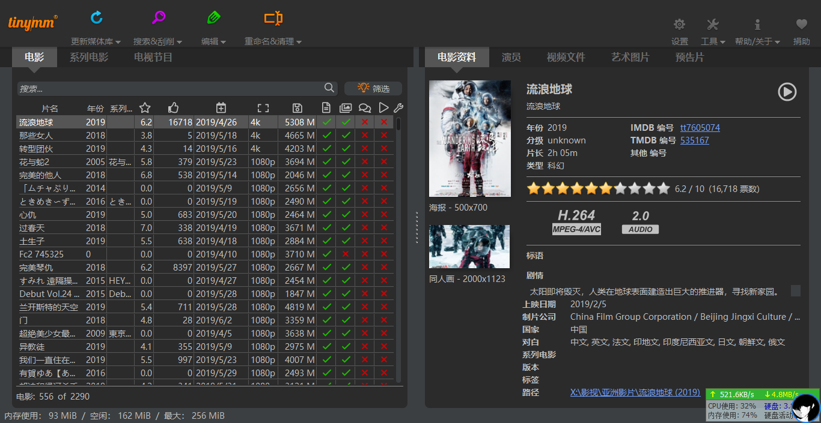Click the 搜索&刮削 magnifier icon
The height and width of the screenshot is (423, 821).
158,18
